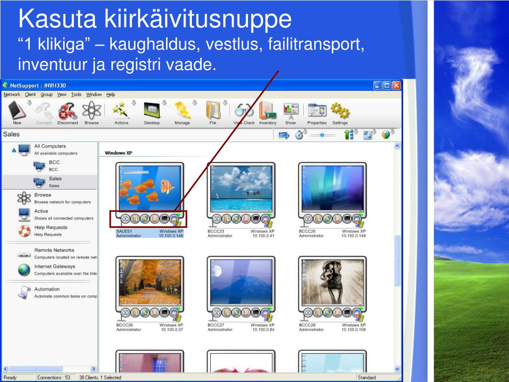Open the Help menu

[x=111, y=95]
